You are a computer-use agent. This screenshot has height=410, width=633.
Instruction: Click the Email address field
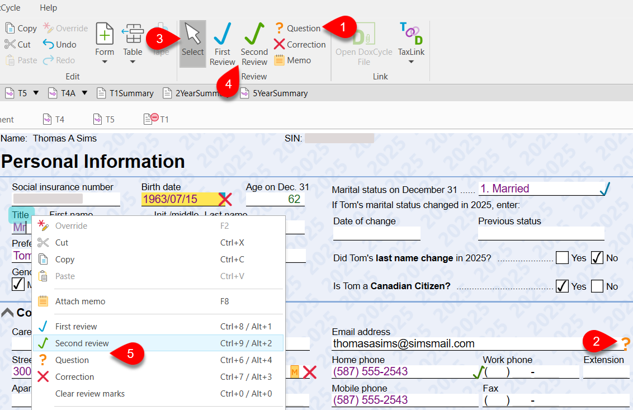[x=476, y=344]
